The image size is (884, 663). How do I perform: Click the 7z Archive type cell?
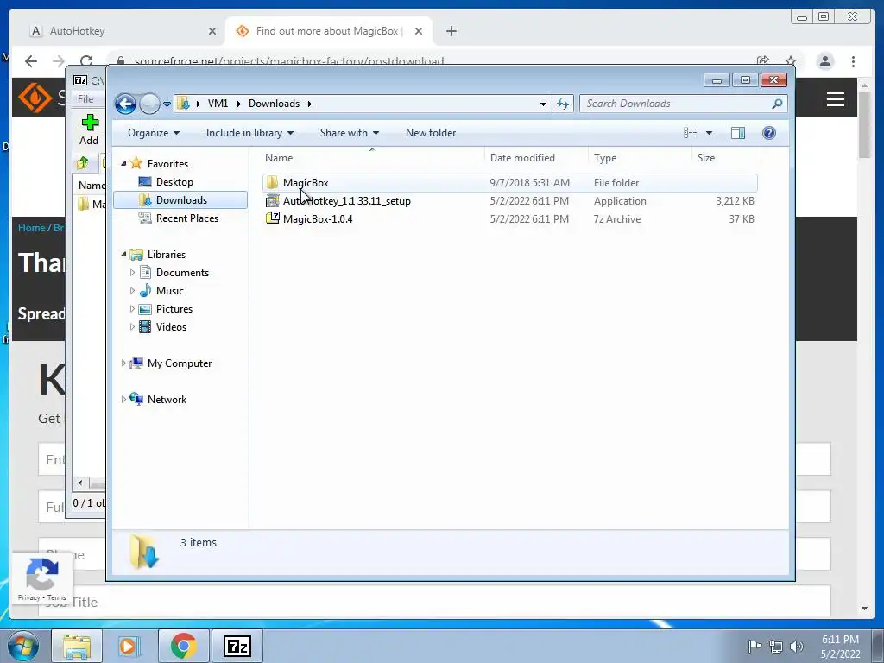pyautogui.click(x=616, y=219)
